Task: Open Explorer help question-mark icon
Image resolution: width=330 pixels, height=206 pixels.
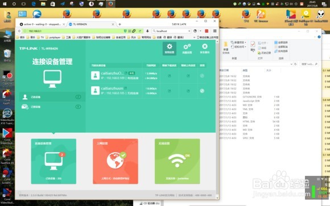Action: [x=319, y=37]
